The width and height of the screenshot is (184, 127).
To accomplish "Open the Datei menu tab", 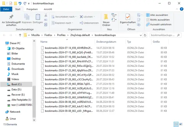I will click(6, 9).
